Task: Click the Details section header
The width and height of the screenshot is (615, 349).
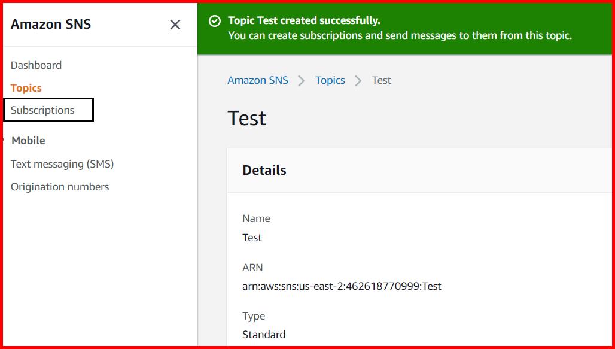Action: (x=264, y=170)
